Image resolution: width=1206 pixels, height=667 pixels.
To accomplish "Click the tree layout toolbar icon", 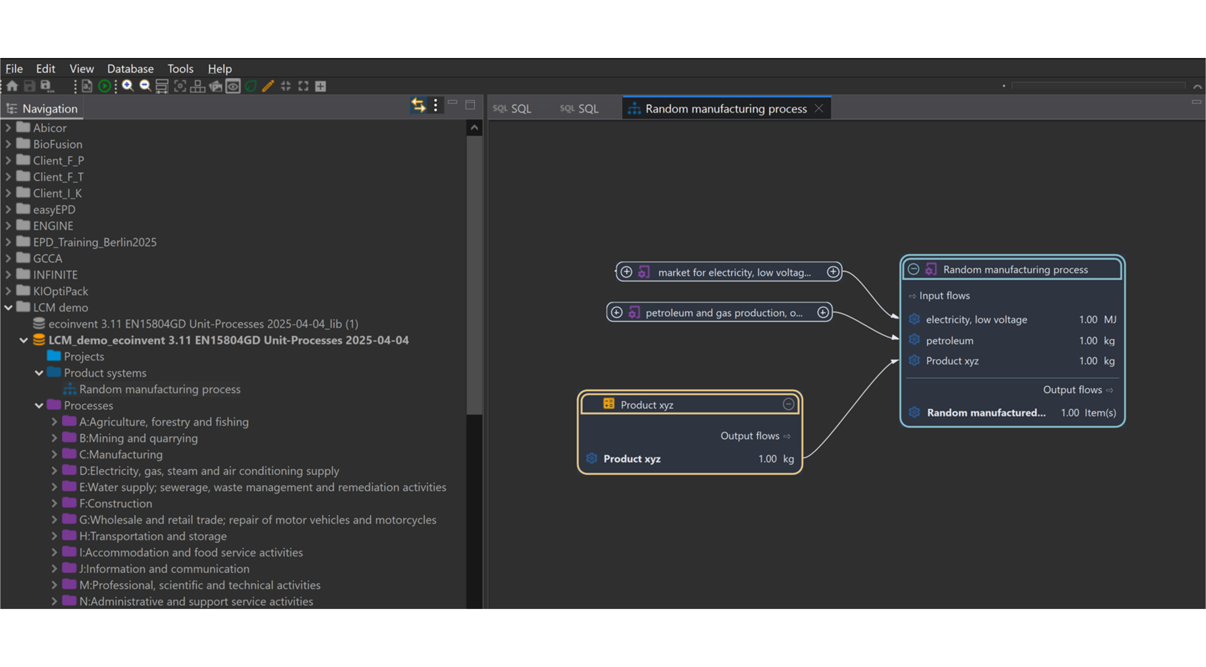I will tap(198, 86).
